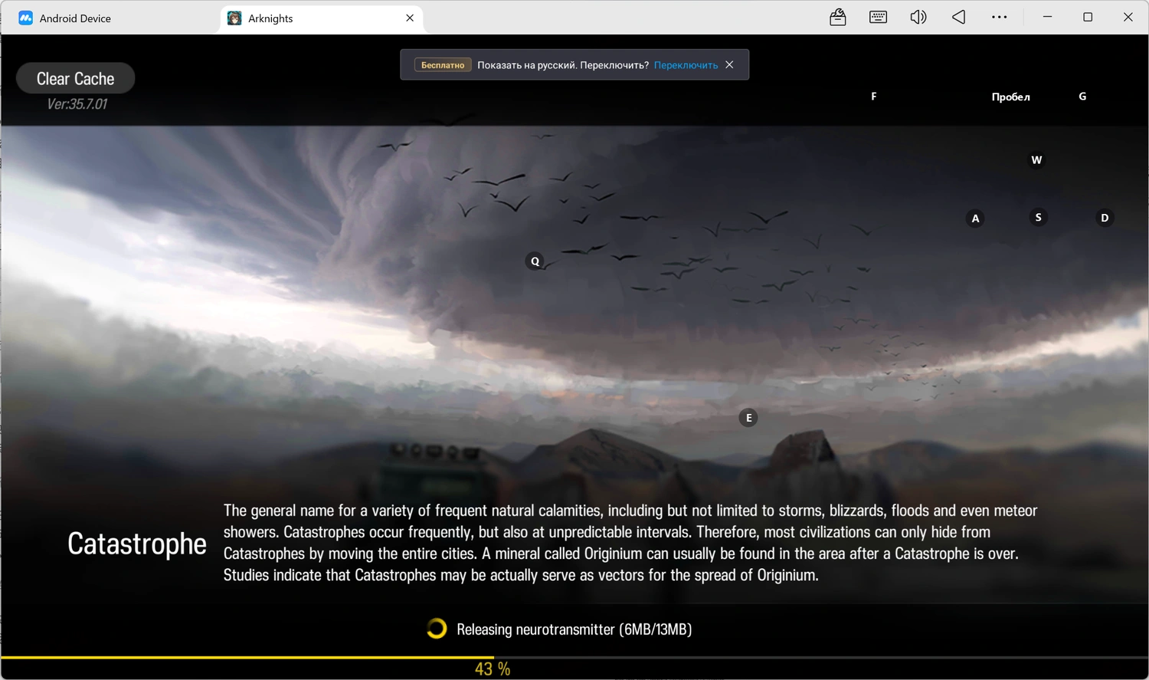
Task: Open the toolbox icon in title bar
Action: [x=838, y=17]
